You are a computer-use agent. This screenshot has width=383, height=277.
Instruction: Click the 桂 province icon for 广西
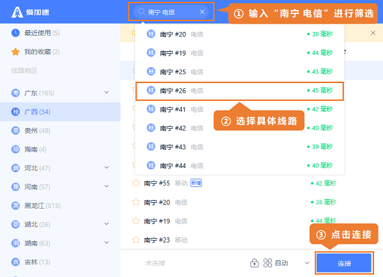click(15, 112)
